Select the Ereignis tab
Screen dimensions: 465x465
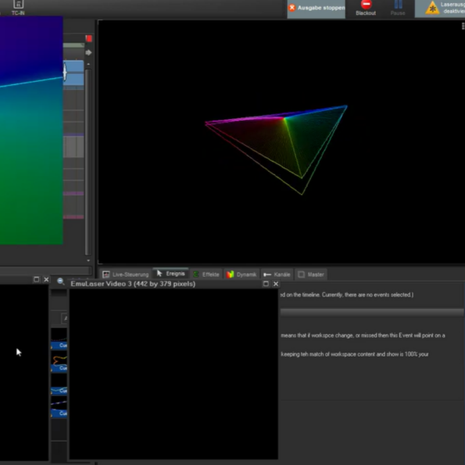coord(171,274)
